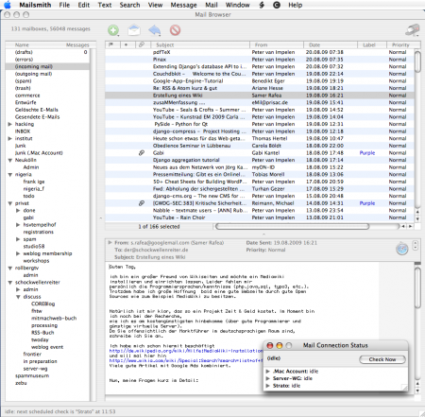Select the YouTube - Rain Choir message

coord(260,217)
